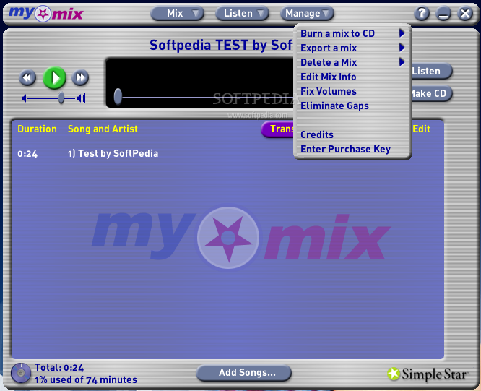Adjust the volume slider knob

pyautogui.click(x=61, y=98)
